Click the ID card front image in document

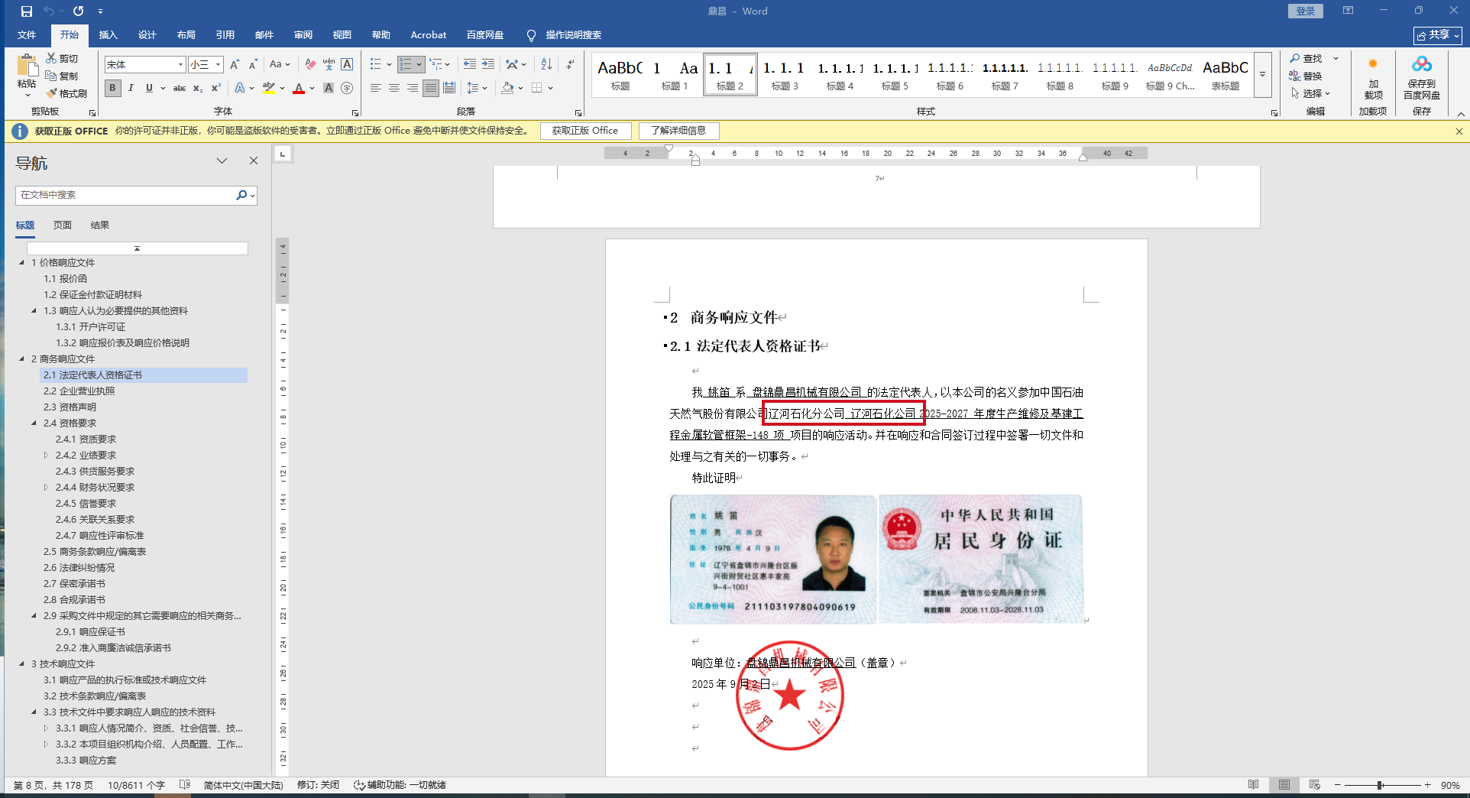pyautogui.click(x=773, y=559)
